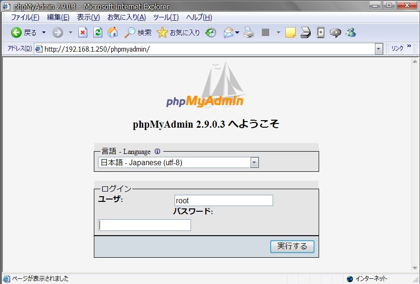420x284 pixels.
Task: Click the インターネット zone status text
Action: pos(371,279)
